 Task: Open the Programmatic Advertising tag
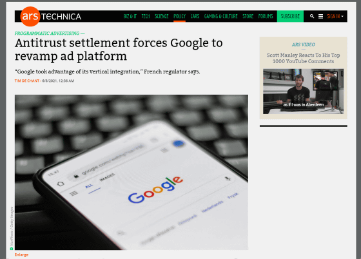(47, 34)
